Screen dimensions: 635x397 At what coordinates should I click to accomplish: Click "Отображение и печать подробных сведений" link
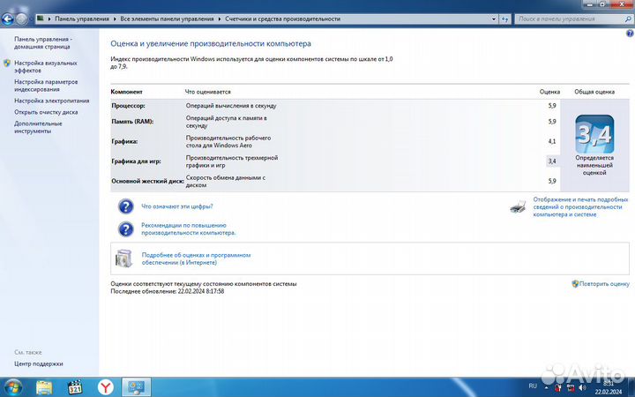[x=580, y=206]
